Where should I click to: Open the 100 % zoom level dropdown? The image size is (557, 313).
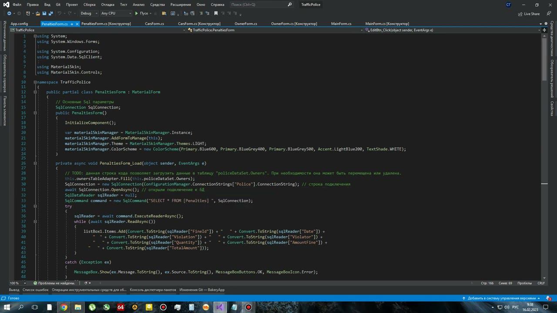(17, 283)
